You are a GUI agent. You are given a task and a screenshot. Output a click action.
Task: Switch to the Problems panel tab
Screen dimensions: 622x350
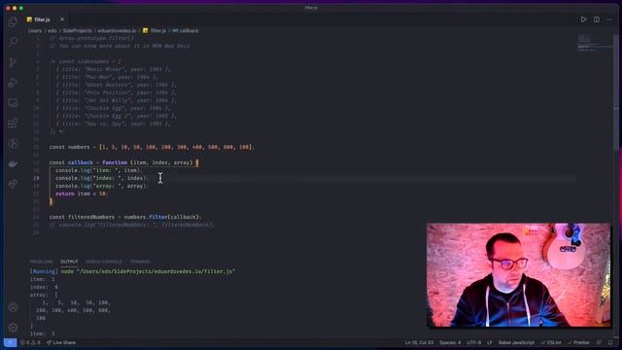41,262
